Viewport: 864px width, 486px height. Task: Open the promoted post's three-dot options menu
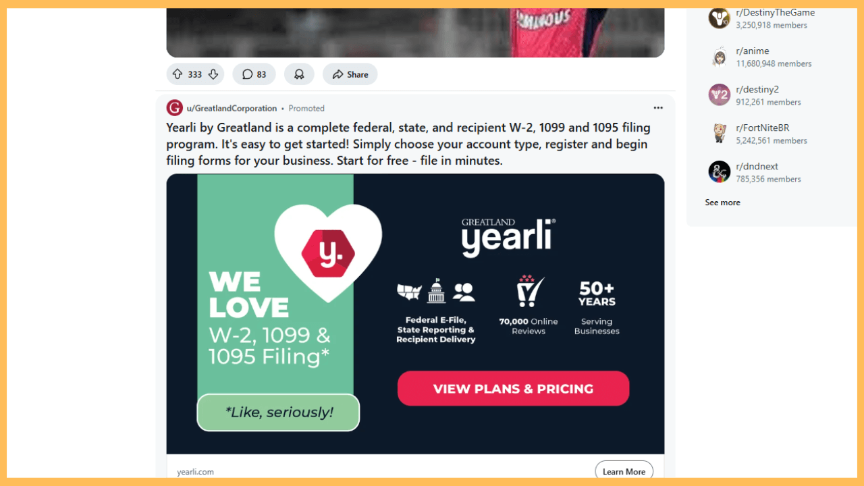click(658, 108)
